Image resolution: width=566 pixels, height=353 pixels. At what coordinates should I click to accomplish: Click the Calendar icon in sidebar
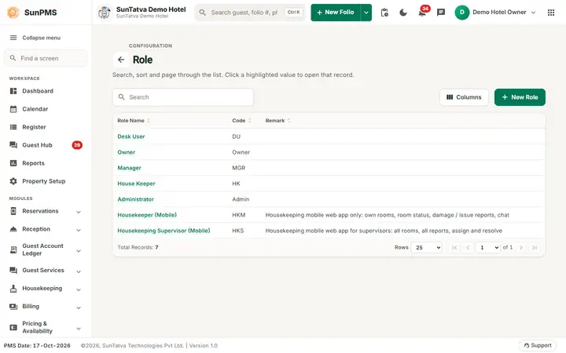coord(13,109)
